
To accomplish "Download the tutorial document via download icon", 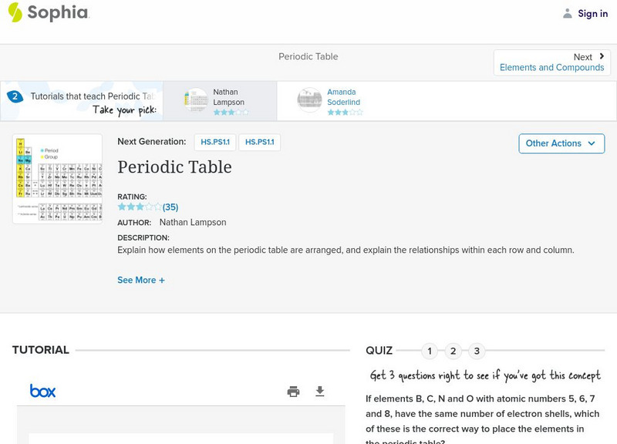I will (x=320, y=392).
